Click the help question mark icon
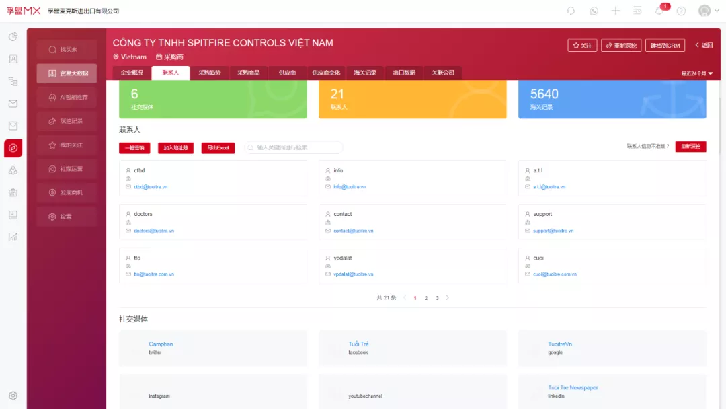726x409 pixels. [x=681, y=11]
